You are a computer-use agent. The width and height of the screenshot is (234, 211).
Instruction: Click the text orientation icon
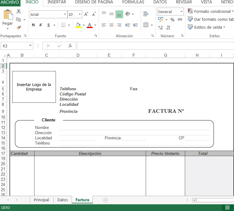[128, 14]
